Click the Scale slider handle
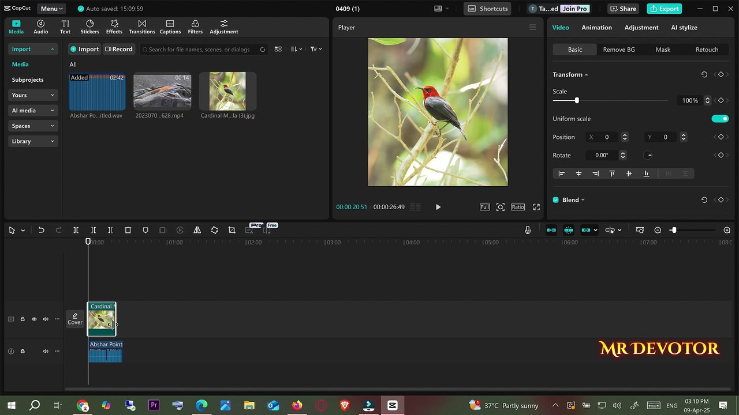 [x=576, y=100]
